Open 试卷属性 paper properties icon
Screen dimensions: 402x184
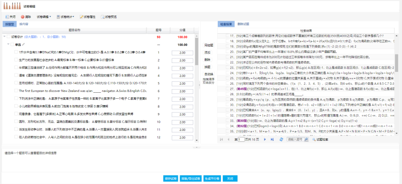(x=82, y=17)
